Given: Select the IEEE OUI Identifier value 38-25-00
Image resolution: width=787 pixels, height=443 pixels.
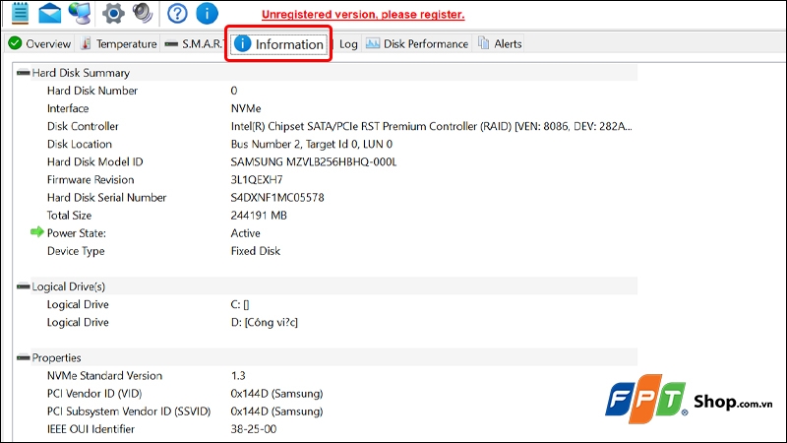Looking at the screenshot, I should pos(254,429).
